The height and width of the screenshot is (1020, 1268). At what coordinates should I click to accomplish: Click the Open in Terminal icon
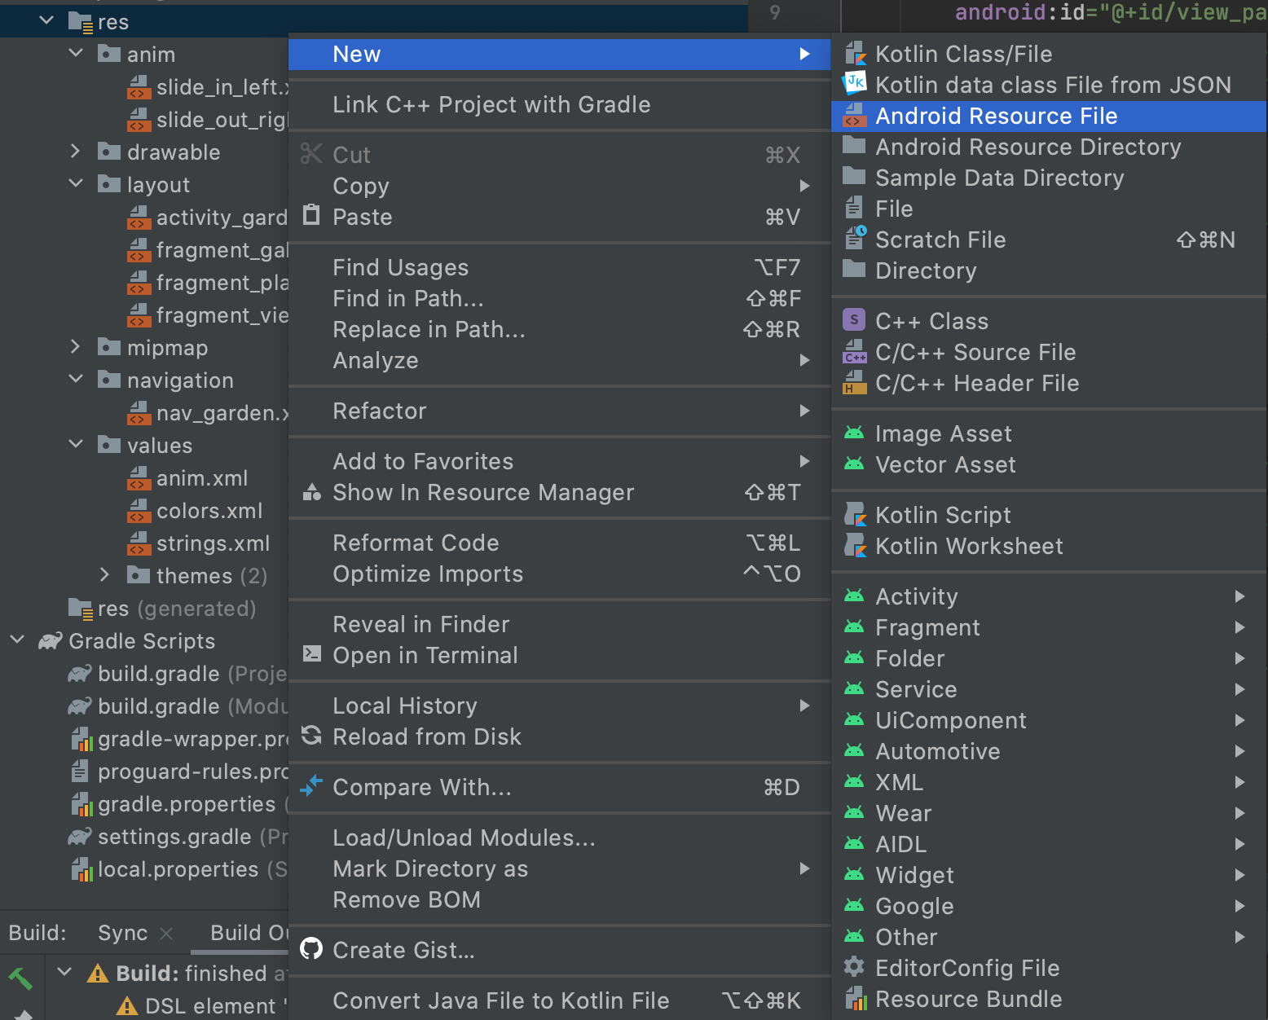(311, 654)
